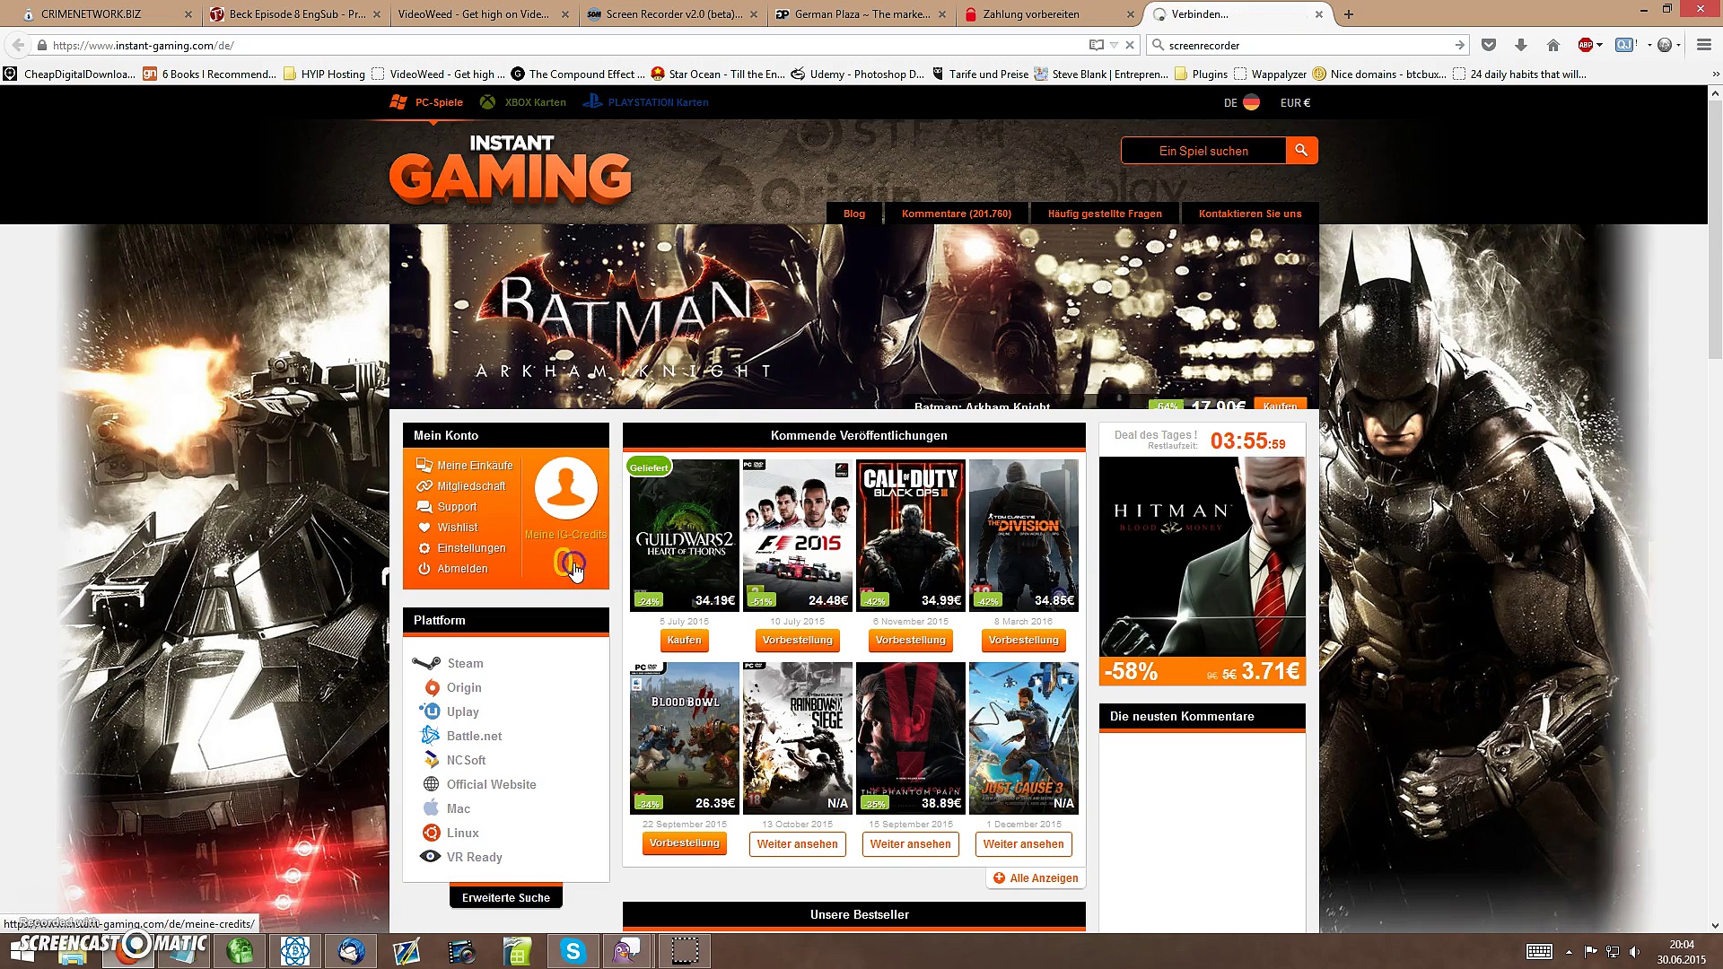Open the Blog navigation link
The height and width of the screenshot is (969, 1723).
point(854,214)
